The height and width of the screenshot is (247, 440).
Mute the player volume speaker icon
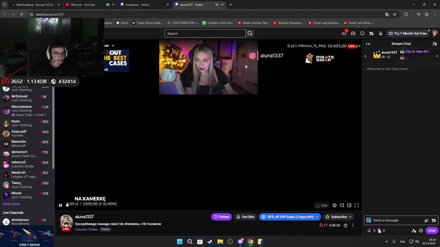pyautogui.click(x=67, y=205)
